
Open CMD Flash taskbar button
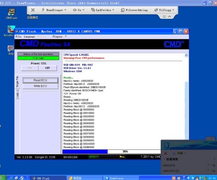pyautogui.click(x=48, y=178)
